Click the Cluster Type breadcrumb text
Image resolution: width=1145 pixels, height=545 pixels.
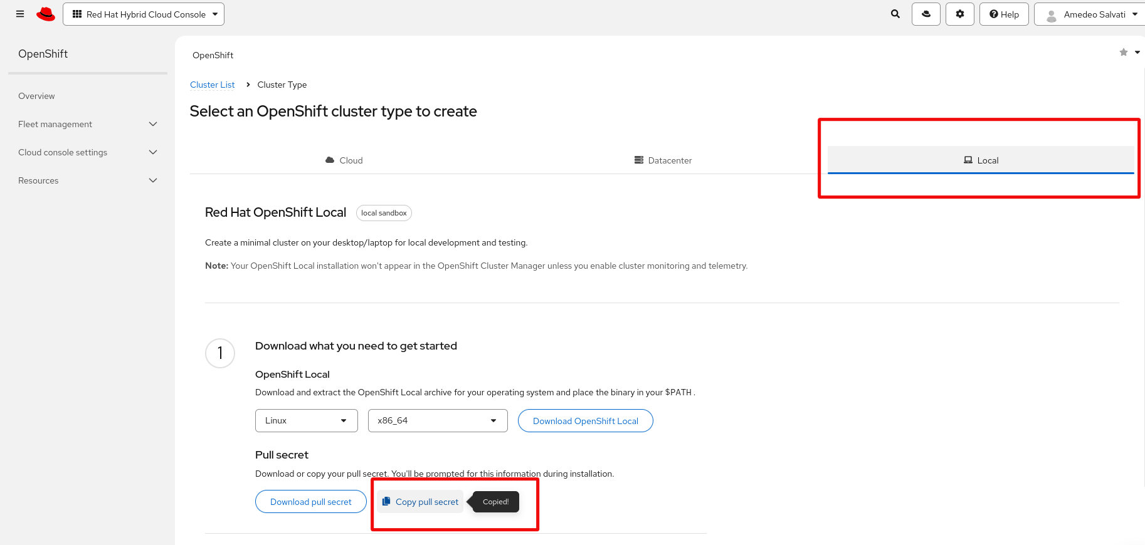coord(282,85)
